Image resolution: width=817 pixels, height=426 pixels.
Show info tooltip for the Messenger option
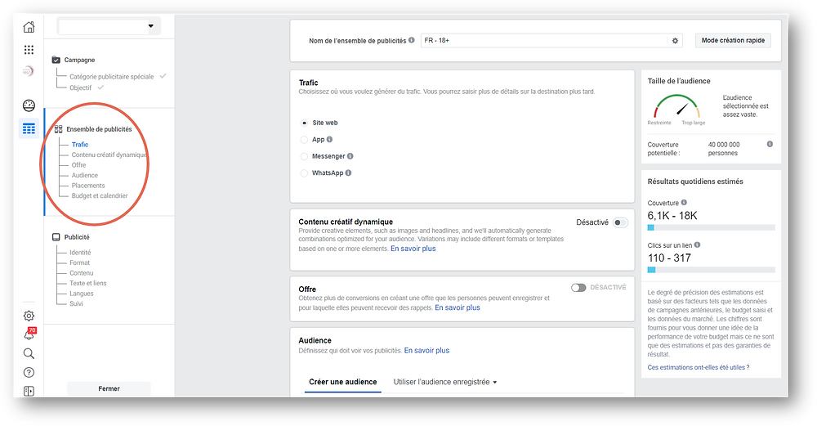[x=350, y=156]
